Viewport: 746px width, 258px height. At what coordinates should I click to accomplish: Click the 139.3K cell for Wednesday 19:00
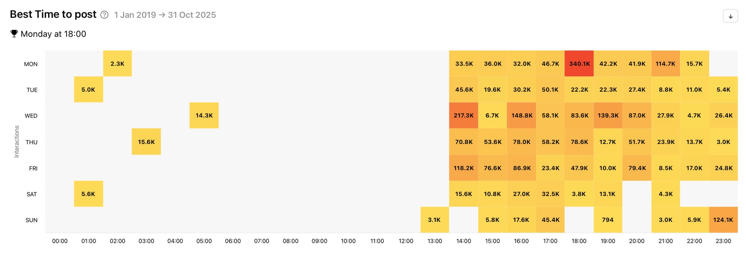point(608,116)
